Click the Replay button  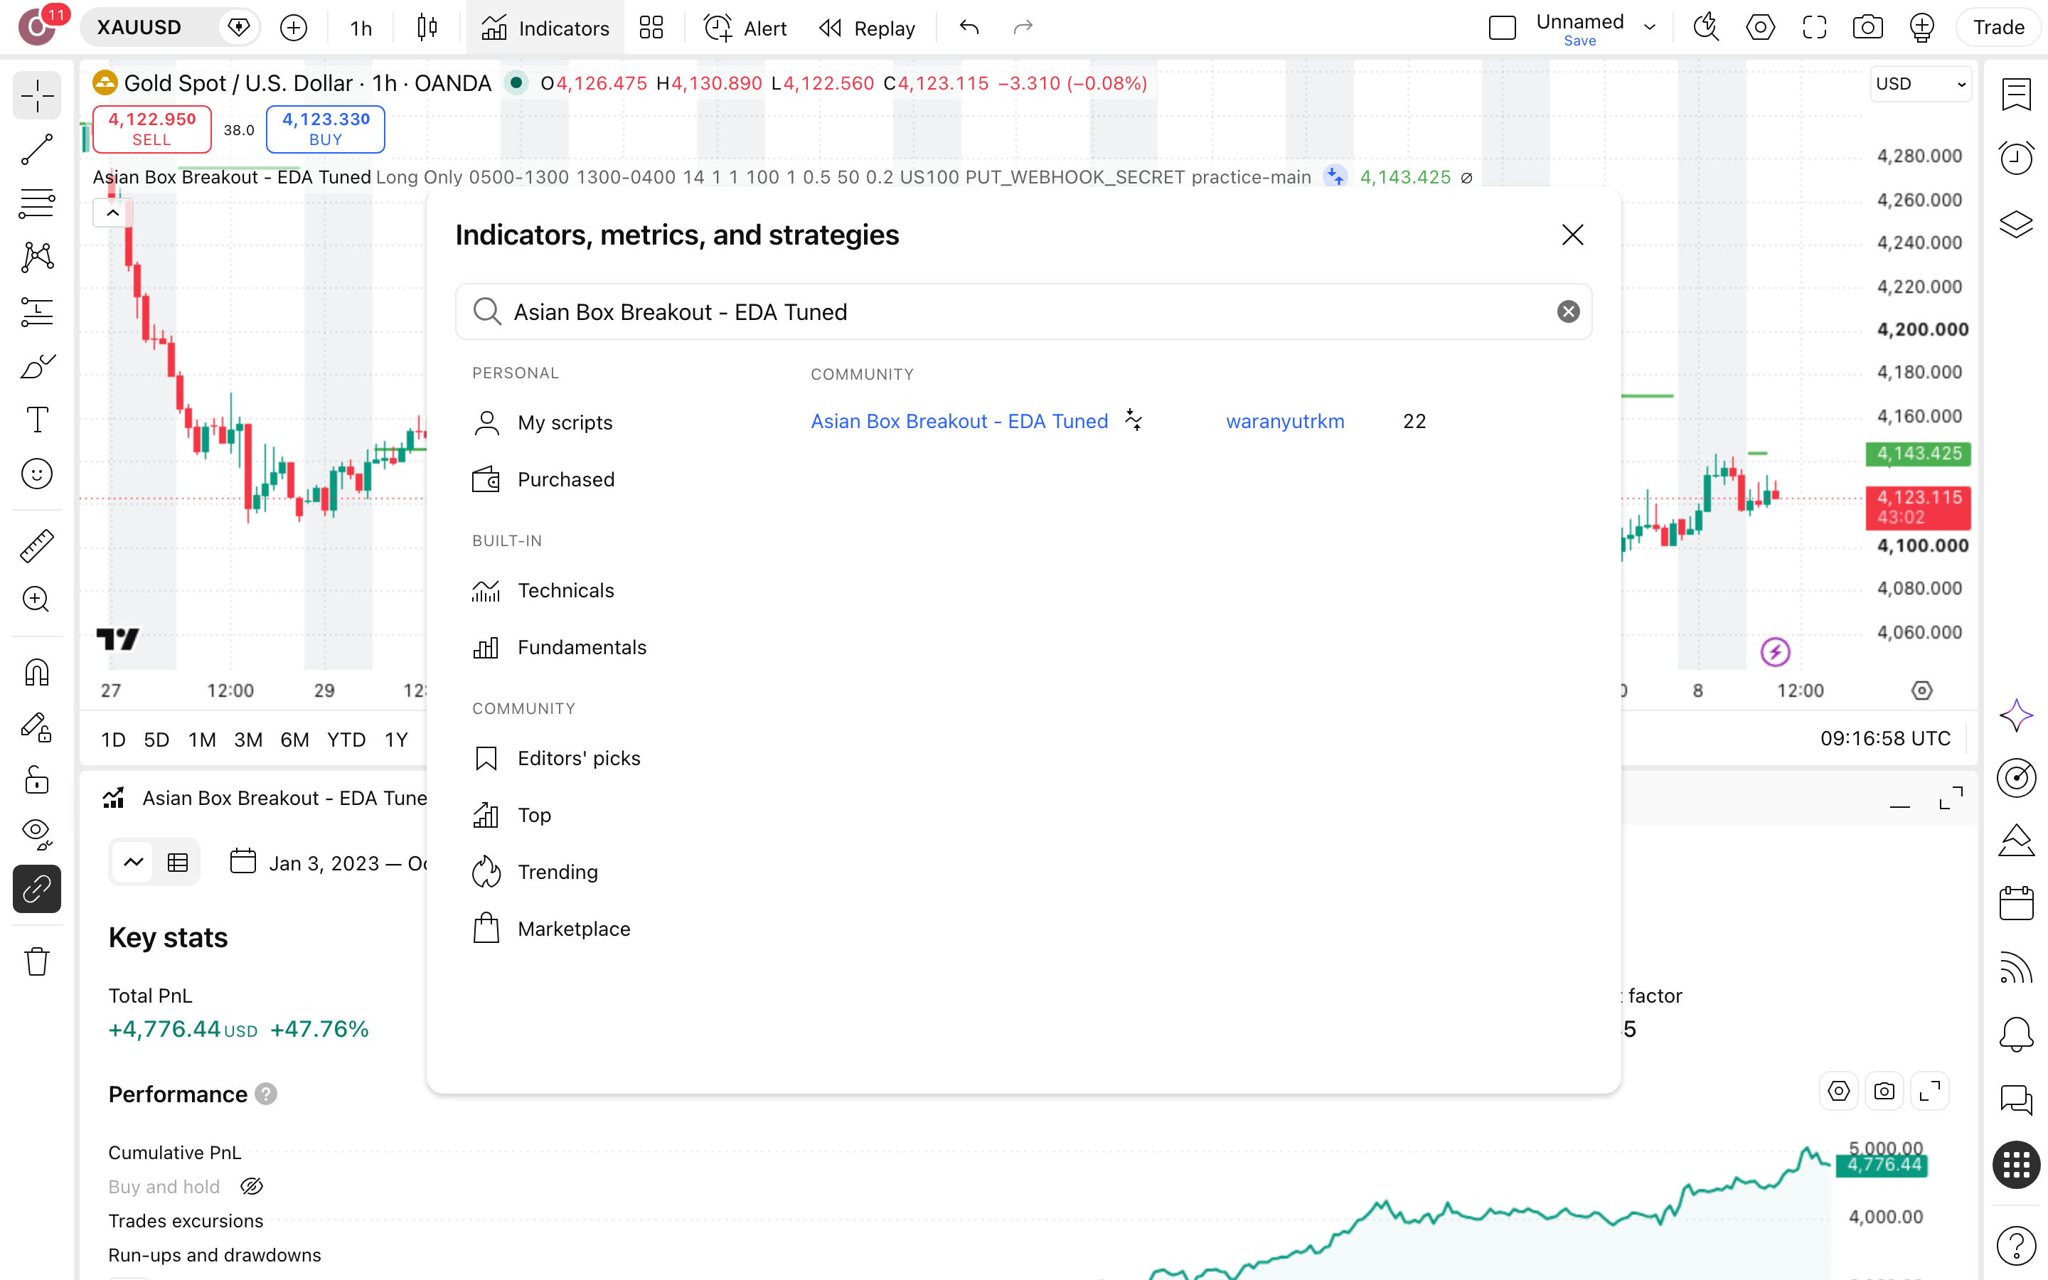click(868, 28)
